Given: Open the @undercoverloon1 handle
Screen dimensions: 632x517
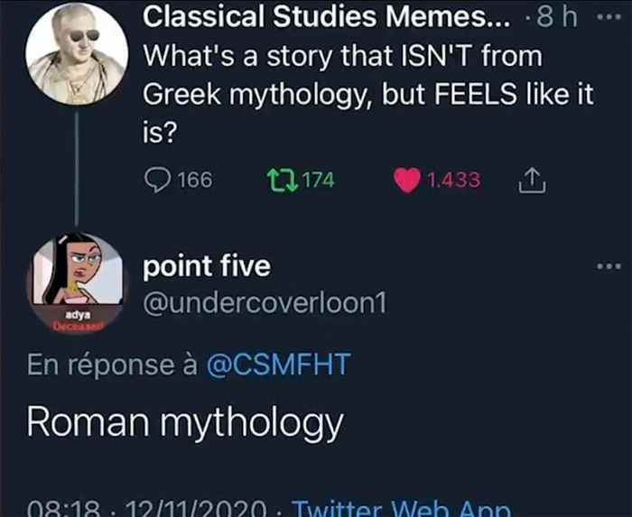Looking at the screenshot, I should [x=265, y=303].
